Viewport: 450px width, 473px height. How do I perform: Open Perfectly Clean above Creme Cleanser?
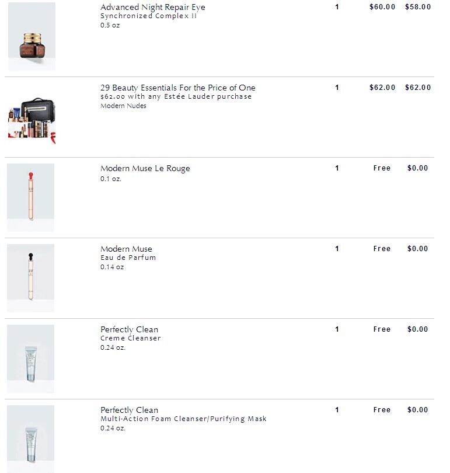tap(130, 329)
